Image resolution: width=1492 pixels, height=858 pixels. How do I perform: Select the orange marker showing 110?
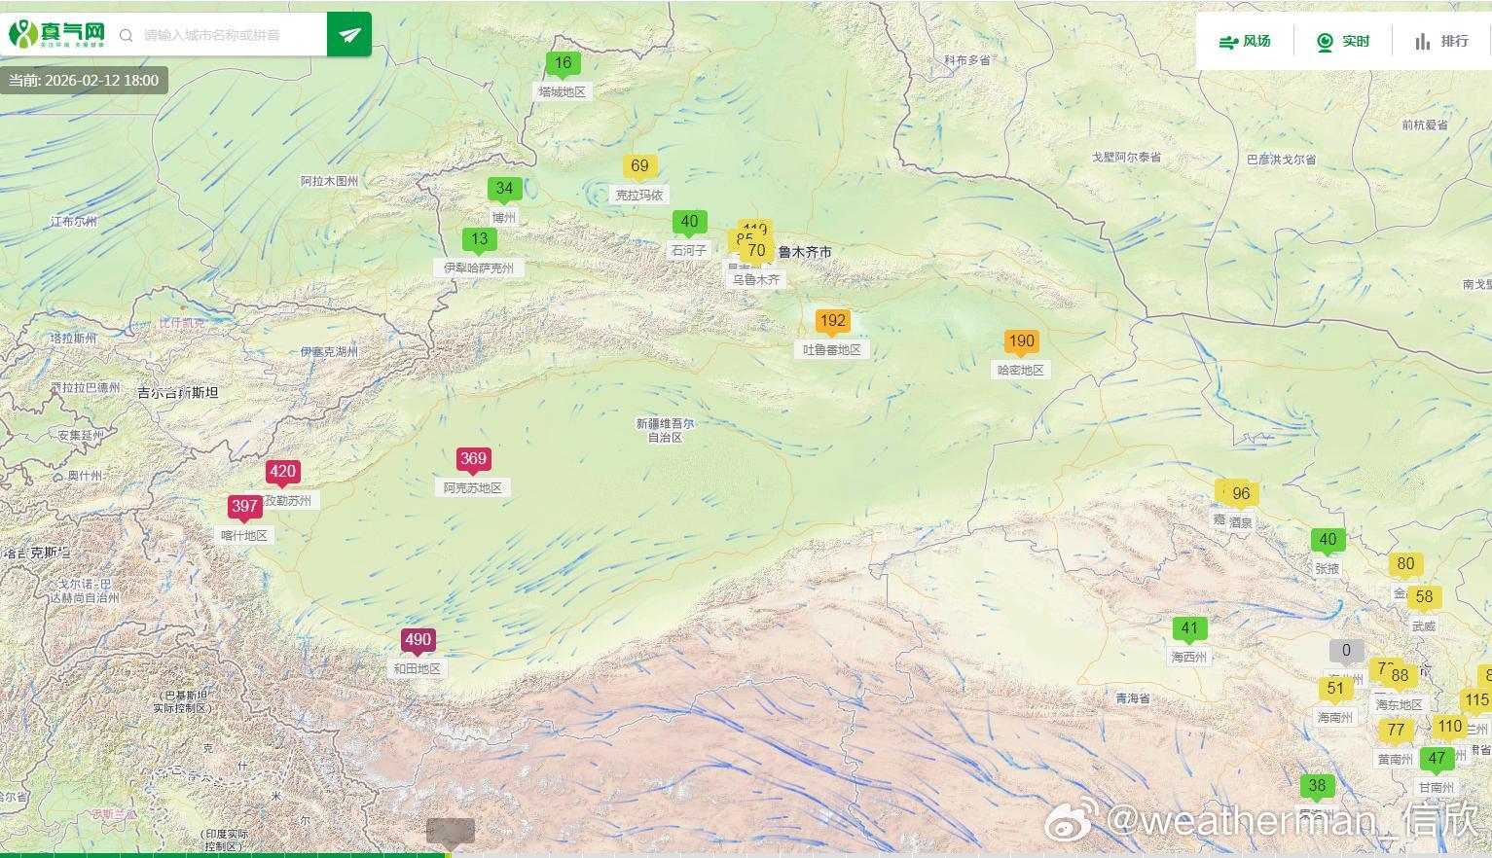tap(1450, 728)
